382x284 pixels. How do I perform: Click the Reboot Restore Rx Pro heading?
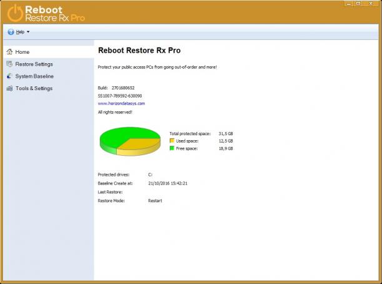point(139,50)
